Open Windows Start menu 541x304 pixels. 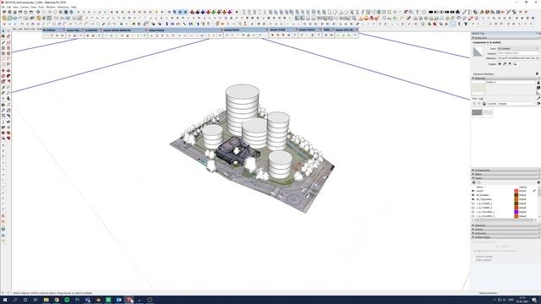click(5, 300)
